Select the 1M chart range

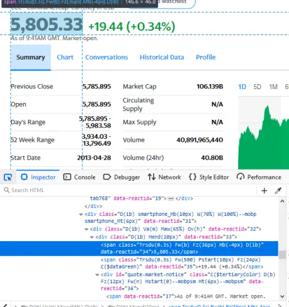[x=273, y=87]
